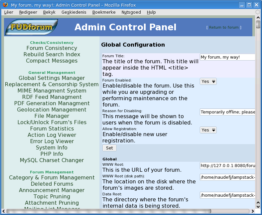This screenshot has height=215, width=262.
Task: Open the Forum Enabled dropdown
Action: [208, 81]
